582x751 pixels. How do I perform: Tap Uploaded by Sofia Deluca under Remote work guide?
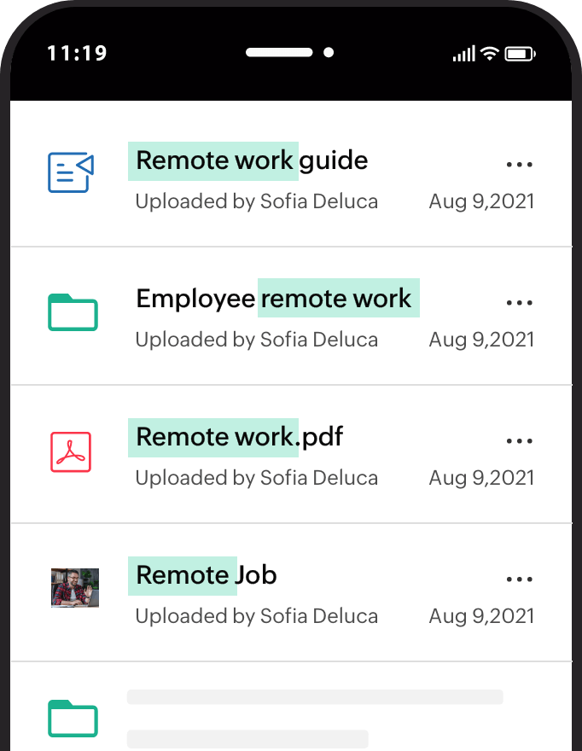point(256,201)
